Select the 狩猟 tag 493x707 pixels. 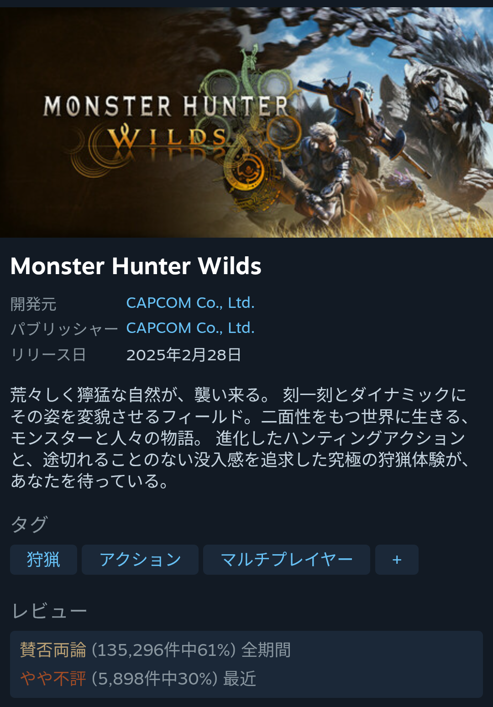point(43,560)
